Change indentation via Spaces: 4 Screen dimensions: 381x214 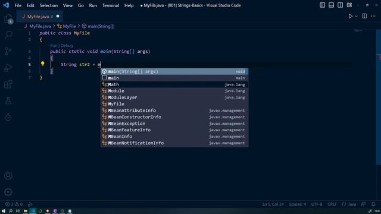tap(298, 204)
